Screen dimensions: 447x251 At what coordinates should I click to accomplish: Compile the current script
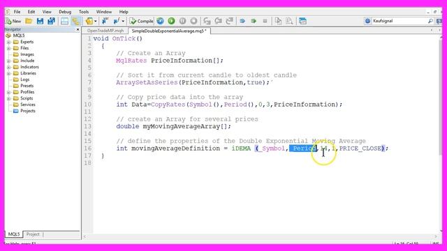point(141,21)
